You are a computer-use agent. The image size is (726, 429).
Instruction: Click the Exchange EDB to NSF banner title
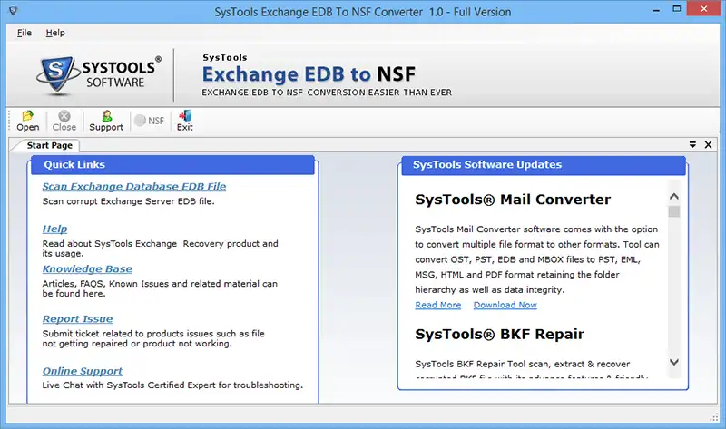click(x=309, y=74)
